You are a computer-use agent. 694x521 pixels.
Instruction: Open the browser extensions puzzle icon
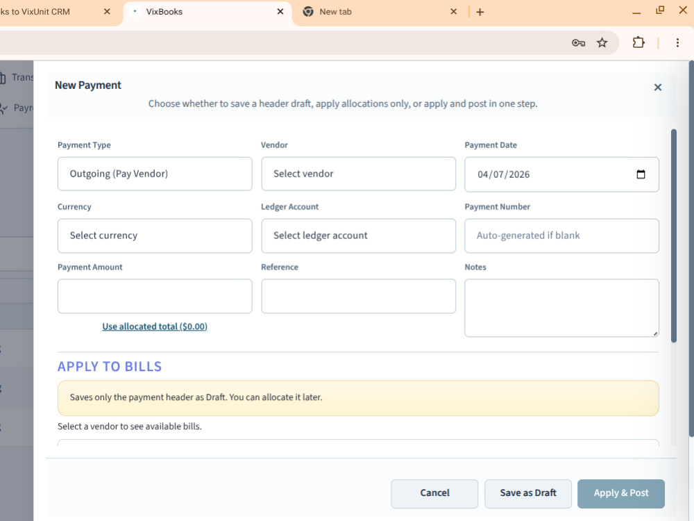click(638, 42)
